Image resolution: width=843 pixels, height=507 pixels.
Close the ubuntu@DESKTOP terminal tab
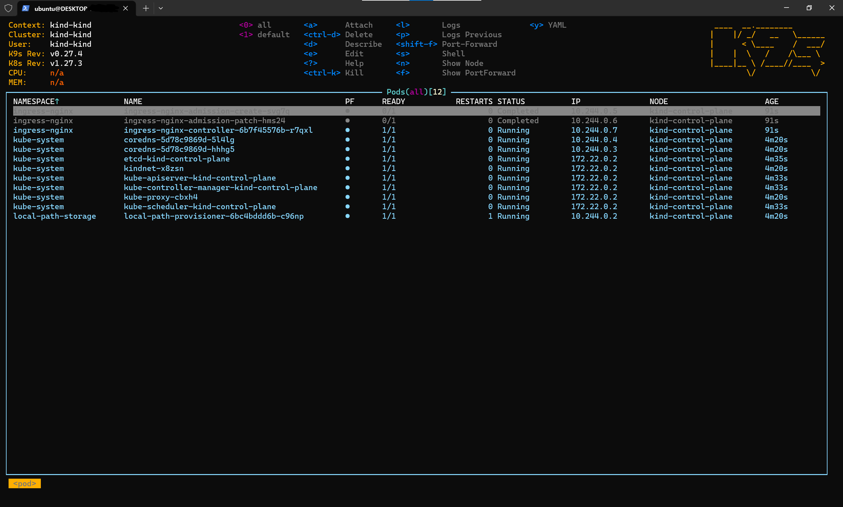click(126, 8)
